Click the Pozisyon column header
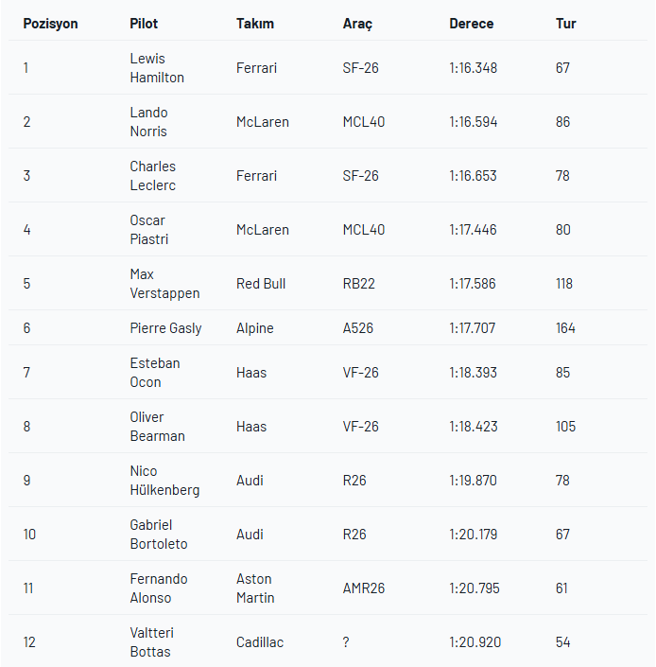The image size is (656, 667). click(x=50, y=24)
